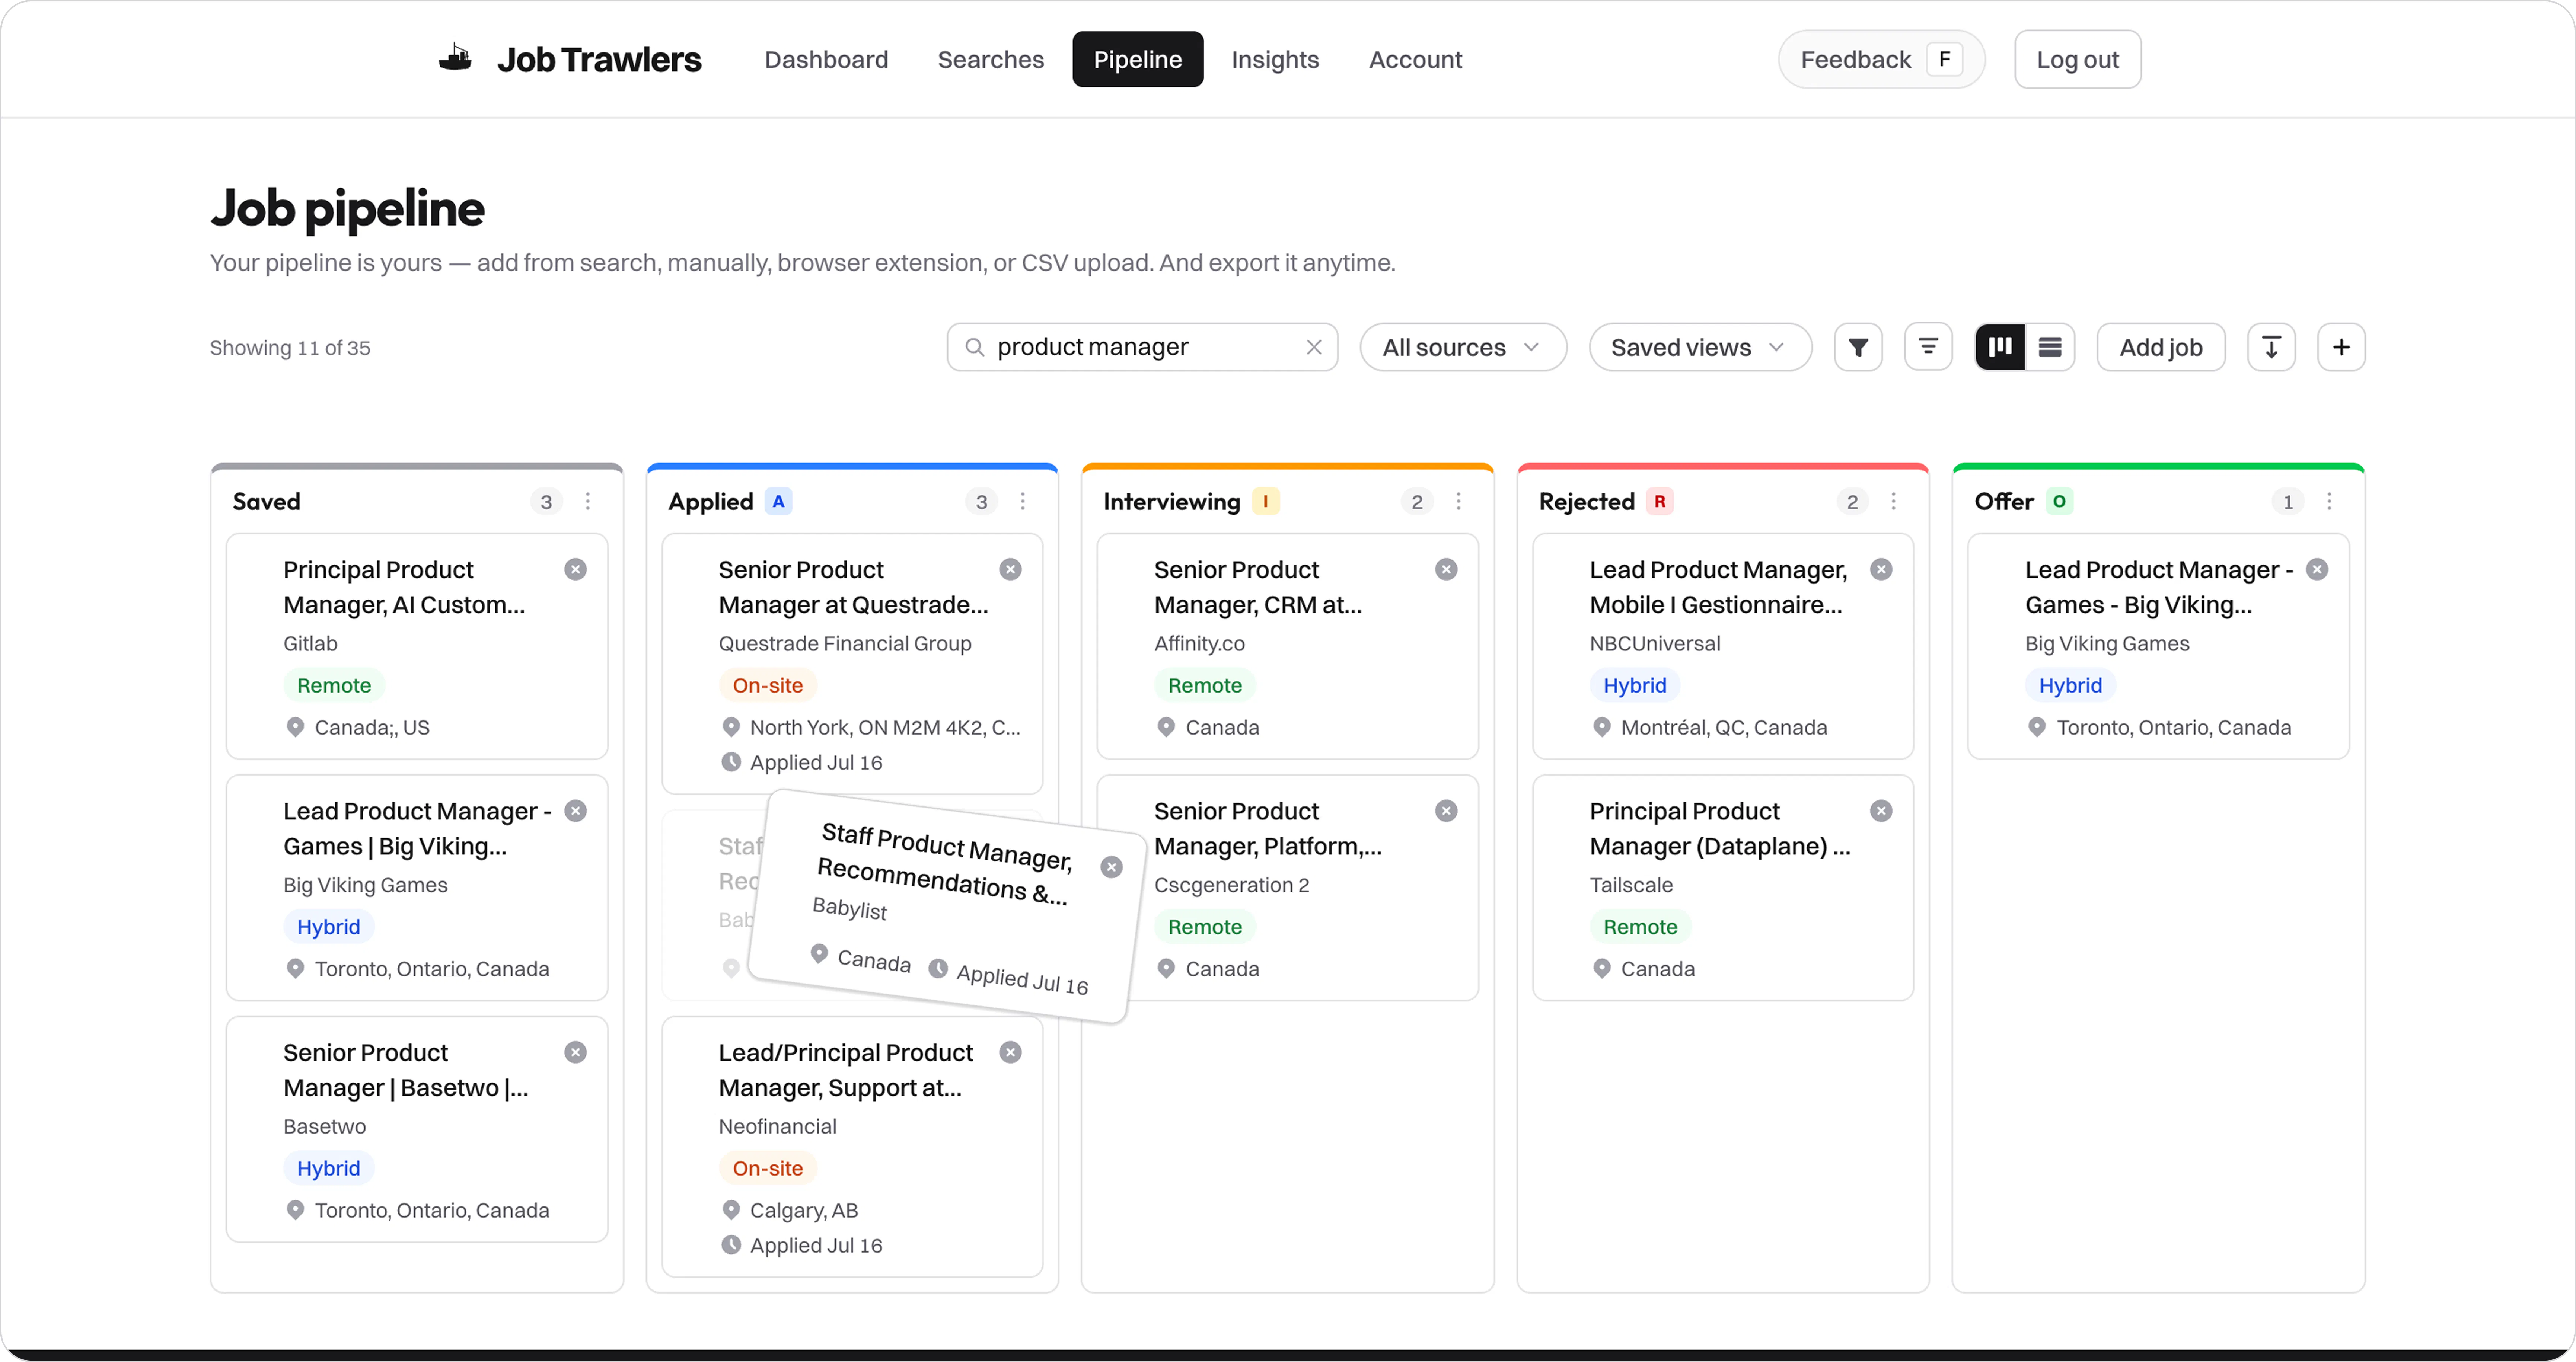2576x1362 pixels.
Task: Click the Log out button
Action: pyautogui.click(x=2077, y=60)
